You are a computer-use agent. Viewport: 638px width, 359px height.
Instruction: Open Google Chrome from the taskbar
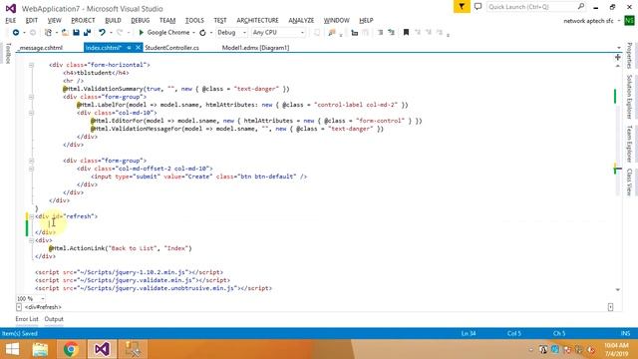pyautogui.click(x=71, y=349)
